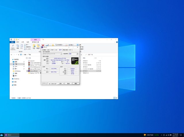The width and height of the screenshot is (184, 137).
Task: Open the Windows Start menu
Action: (x=2, y=135)
